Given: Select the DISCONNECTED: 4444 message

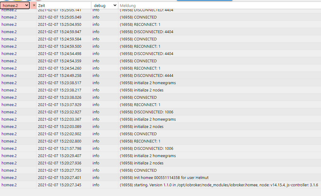Looking at the screenshot, I should pos(146,75).
